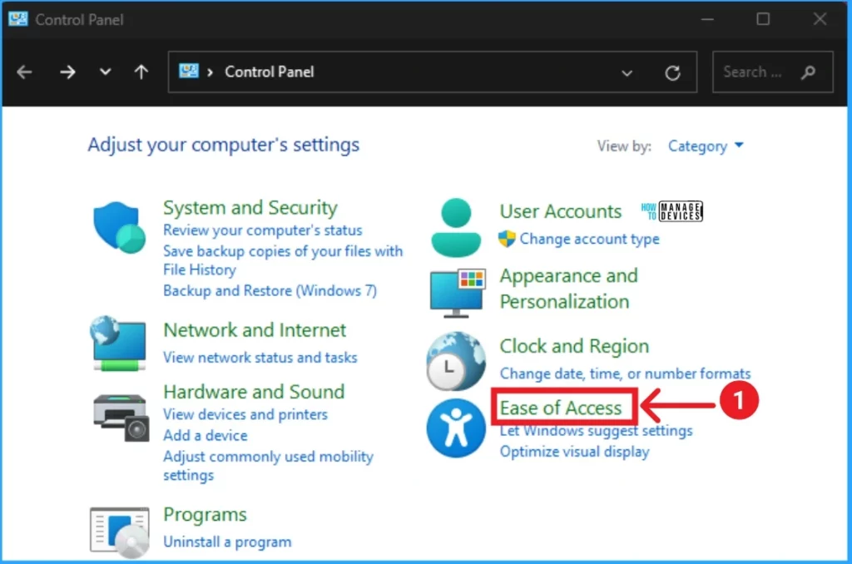The width and height of the screenshot is (852, 564).
Task: Close the Control Panel window
Action: click(820, 19)
